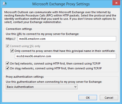
Task: Click the https:// prefix label
Action: point(11,39)
